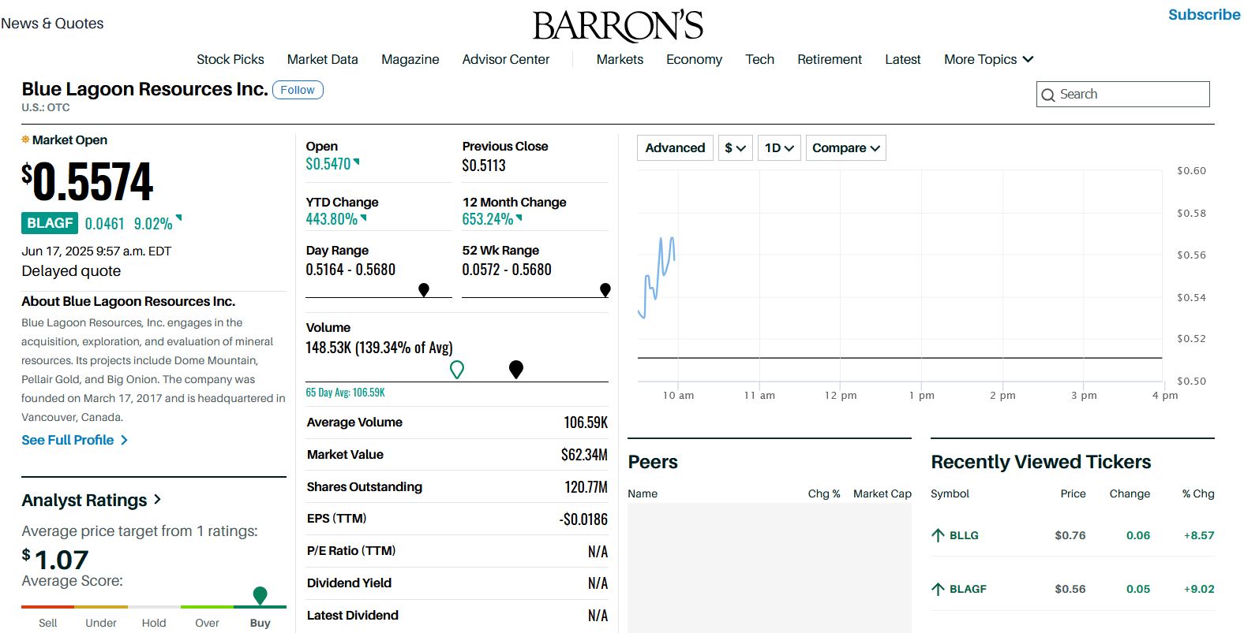Click the Open price $0.5470
The width and height of the screenshot is (1244, 633).
328,164
